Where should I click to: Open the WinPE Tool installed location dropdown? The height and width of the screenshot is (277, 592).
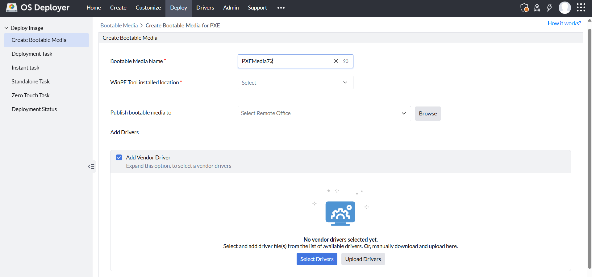pos(295,82)
